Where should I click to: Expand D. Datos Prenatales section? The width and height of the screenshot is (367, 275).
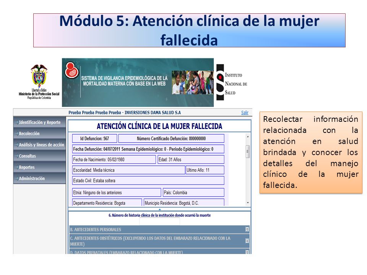point(159,252)
